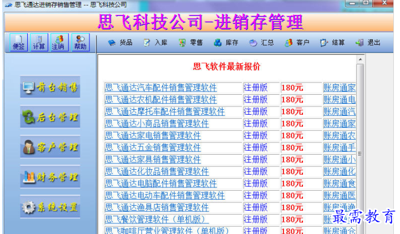Open link 思飞通达渔具店销售管理软件

pos(157,207)
